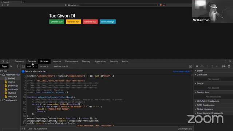Toggle the file navigator sidebar icon

(x=23, y=66)
